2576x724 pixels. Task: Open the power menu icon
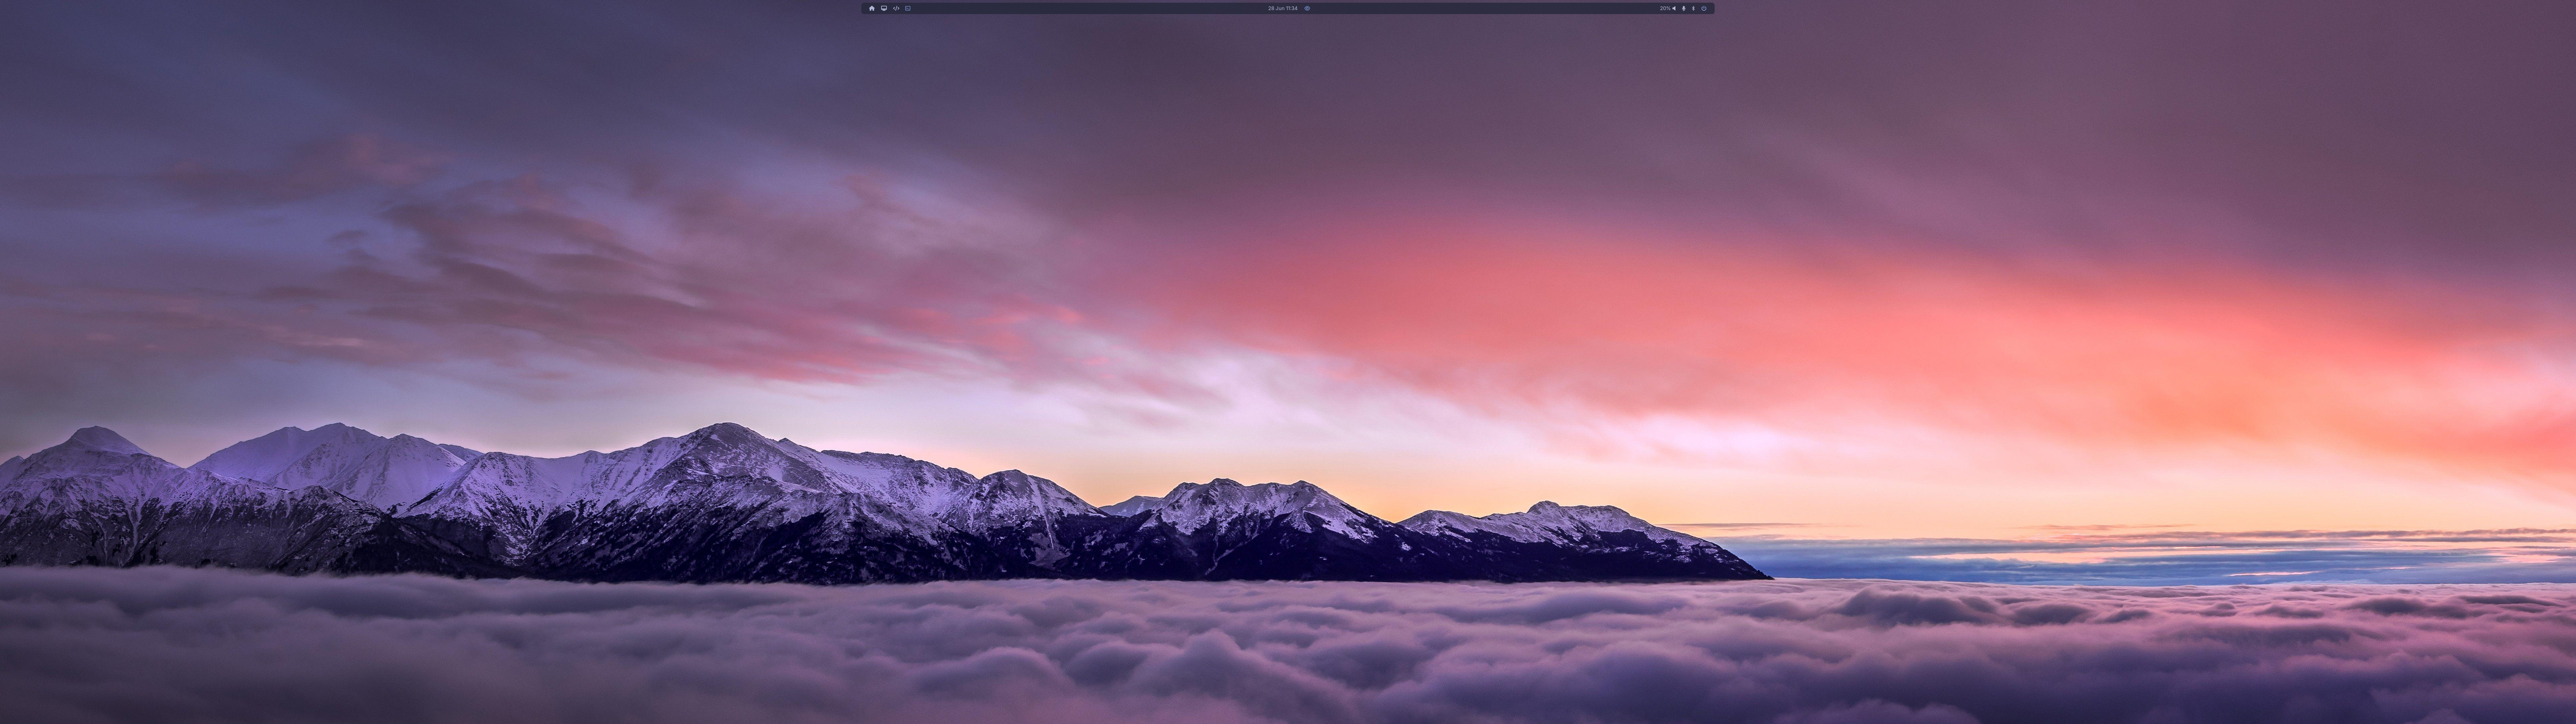tap(1704, 8)
